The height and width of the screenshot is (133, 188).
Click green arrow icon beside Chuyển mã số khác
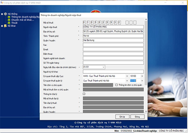pos(9,20)
